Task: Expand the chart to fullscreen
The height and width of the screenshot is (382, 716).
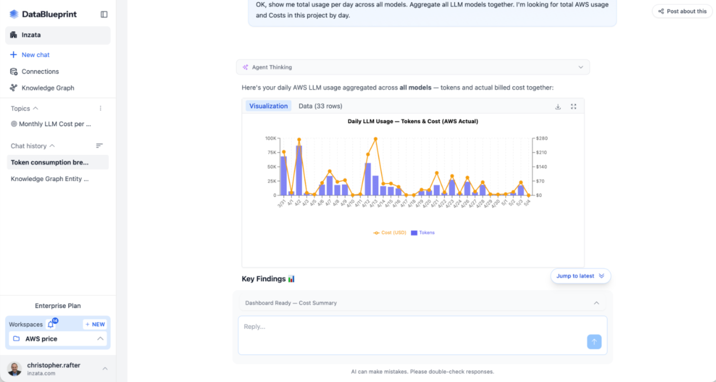Action: pos(573,106)
